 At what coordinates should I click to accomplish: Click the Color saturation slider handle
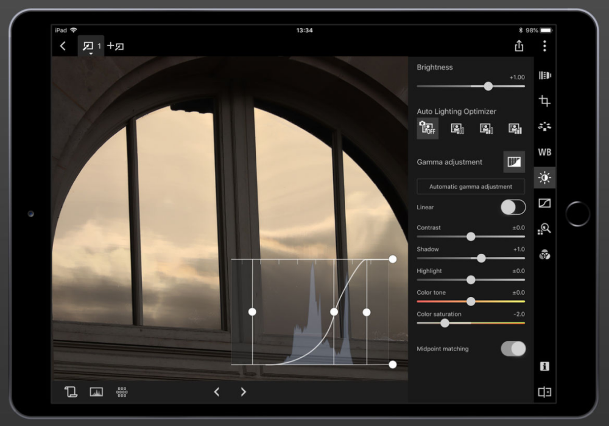click(x=445, y=323)
